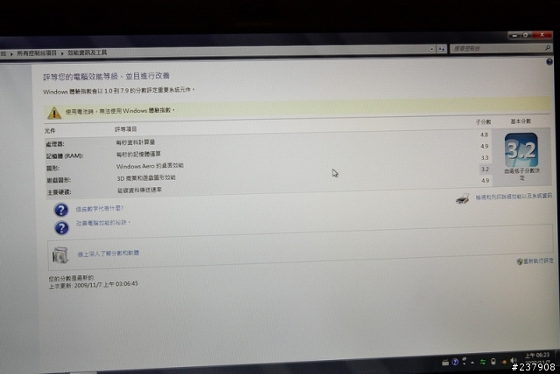Select the 記憶體 (RAM) row label

tap(65, 156)
